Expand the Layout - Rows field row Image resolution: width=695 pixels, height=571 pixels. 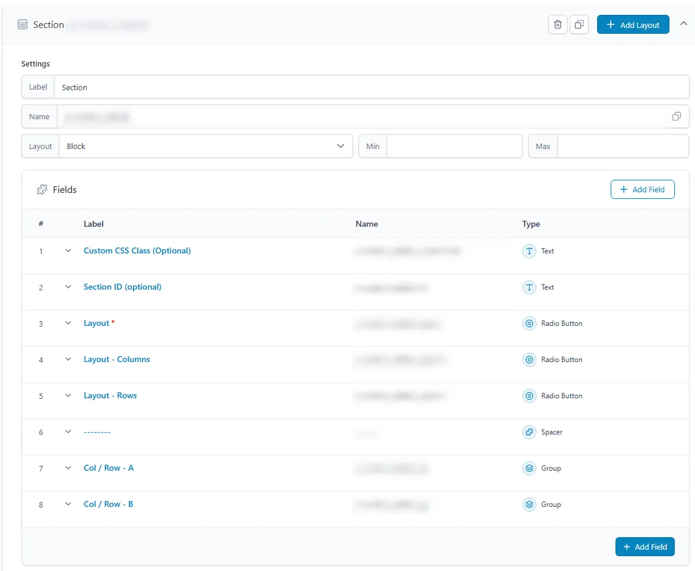tap(68, 395)
